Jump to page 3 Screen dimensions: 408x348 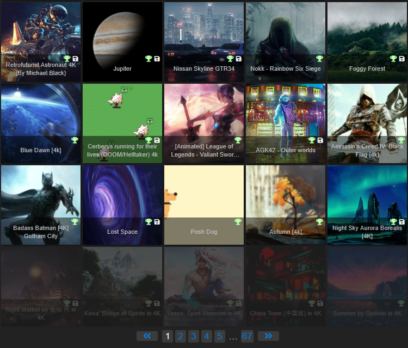[x=194, y=336]
